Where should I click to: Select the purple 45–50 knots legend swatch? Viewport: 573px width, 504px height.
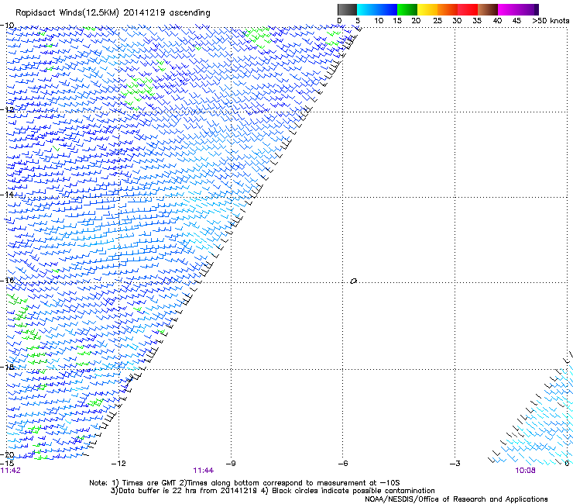coord(528,9)
